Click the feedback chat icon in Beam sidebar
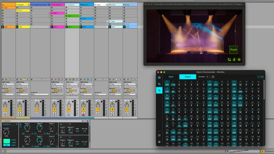The width and height of the screenshot is (274, 154). pos(159,135)
